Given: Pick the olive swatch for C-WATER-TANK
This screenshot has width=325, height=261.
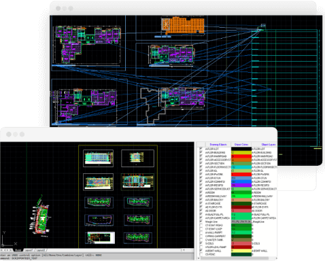Looking at the screenshot, I should click(241, 240).
